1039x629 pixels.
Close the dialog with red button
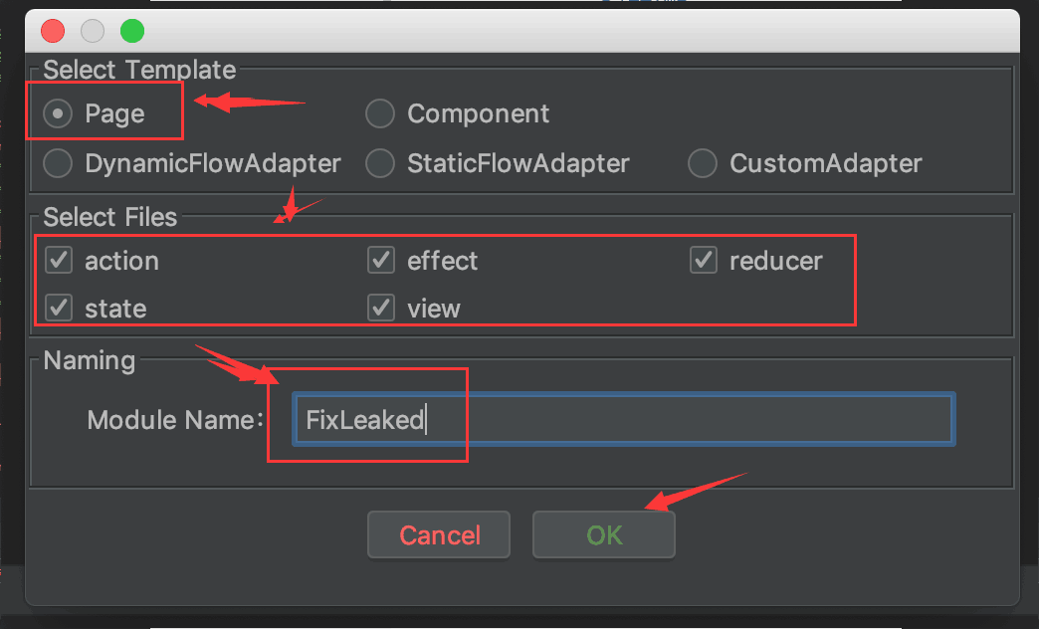[x=53, y=31]
